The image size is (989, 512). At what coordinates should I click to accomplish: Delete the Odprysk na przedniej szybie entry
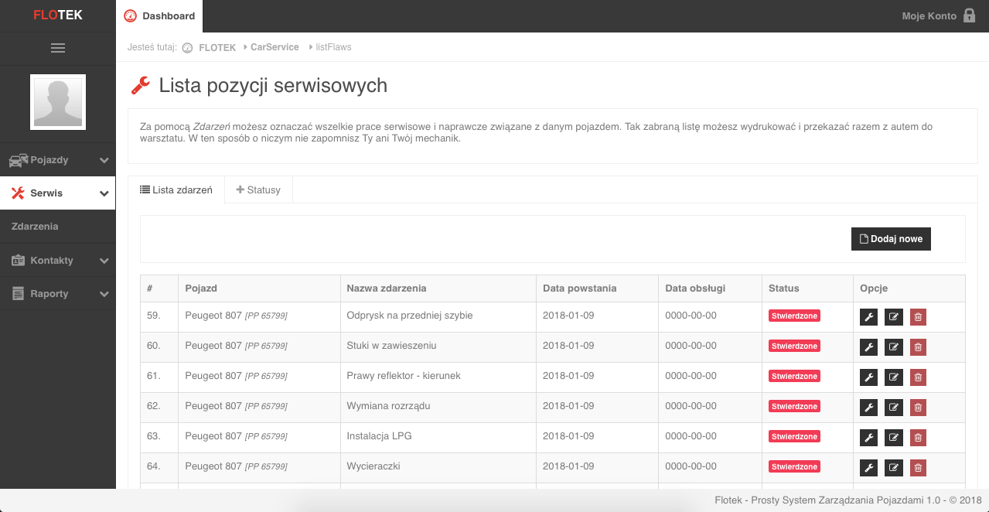pyautogui.click(x=918, y=316)
